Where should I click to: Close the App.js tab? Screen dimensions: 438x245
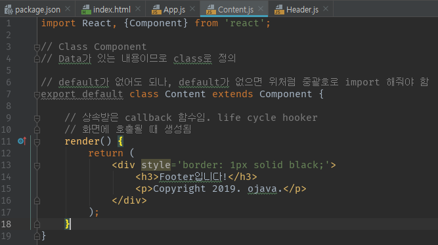point(192,9)
